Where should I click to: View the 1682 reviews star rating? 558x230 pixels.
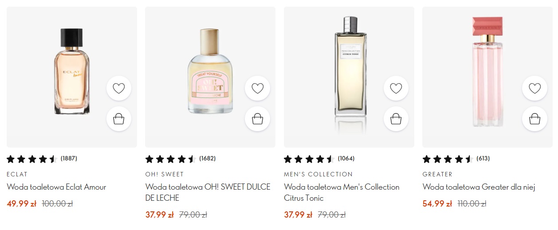(x=171, y=159)
